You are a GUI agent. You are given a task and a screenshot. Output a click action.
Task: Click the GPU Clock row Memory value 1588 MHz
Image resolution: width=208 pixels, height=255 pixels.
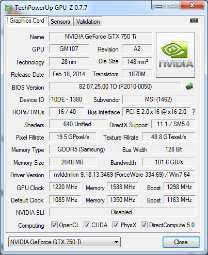coord(123,187)
